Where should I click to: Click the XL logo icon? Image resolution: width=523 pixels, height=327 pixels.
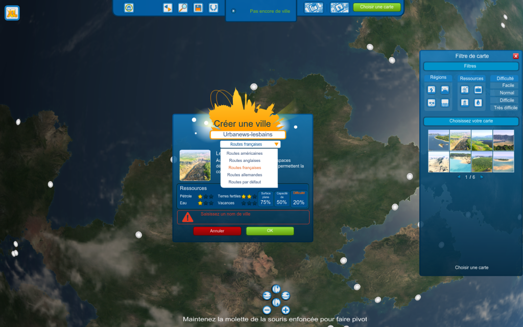click(x=12, y=12)
